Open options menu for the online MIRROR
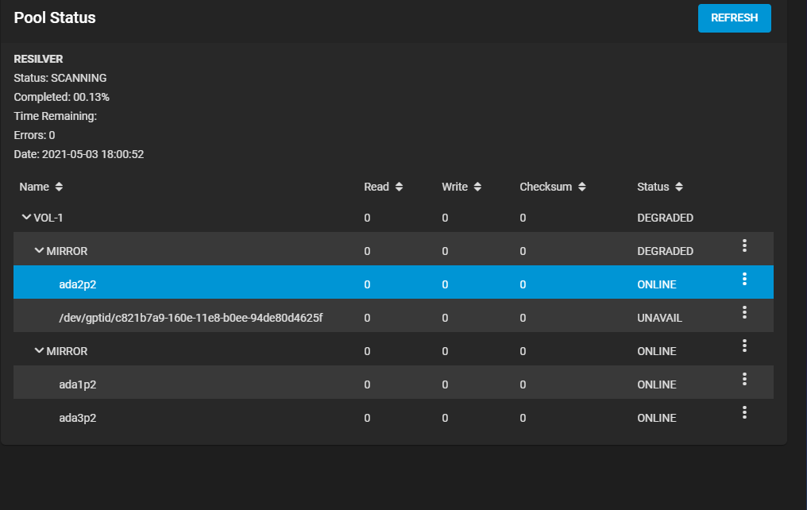The image size is (807, 510). 744,346
